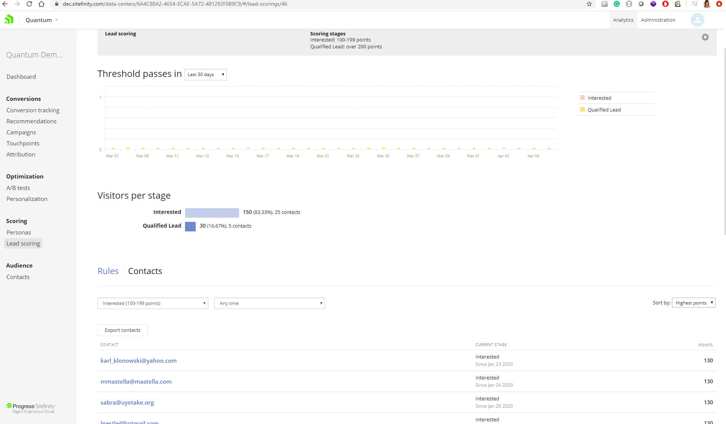Click the Grammarly extension icon
The width and height of the screenshot is (726, 424).
coord(617,4)
